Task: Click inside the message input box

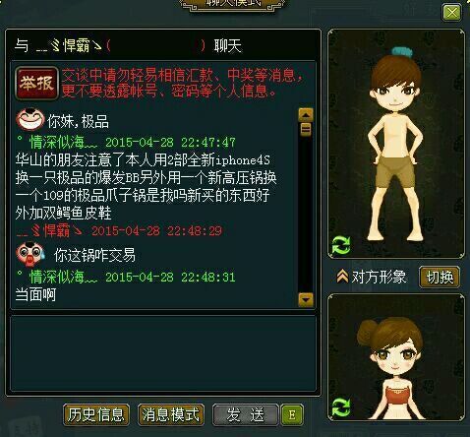Action: [x=163, y=353]
